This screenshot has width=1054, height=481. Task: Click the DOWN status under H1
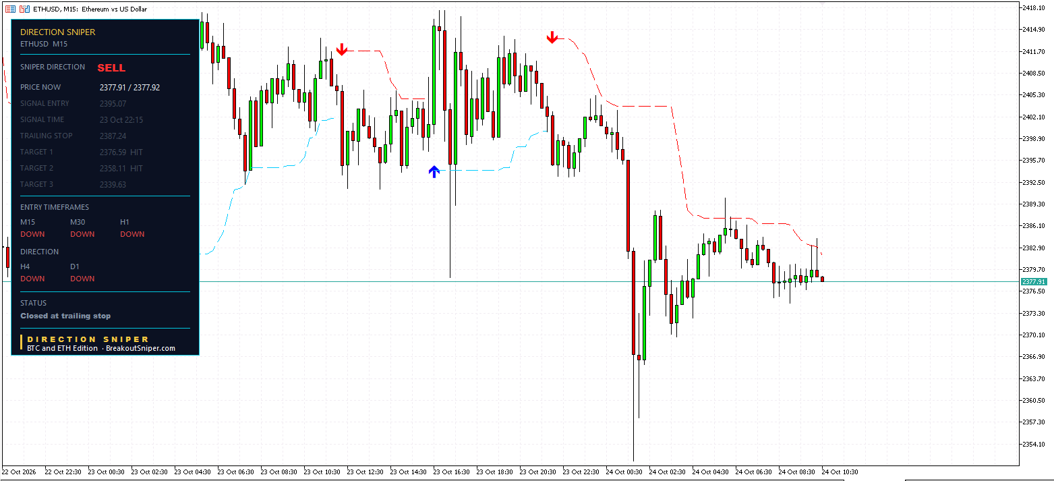[132, 234]
